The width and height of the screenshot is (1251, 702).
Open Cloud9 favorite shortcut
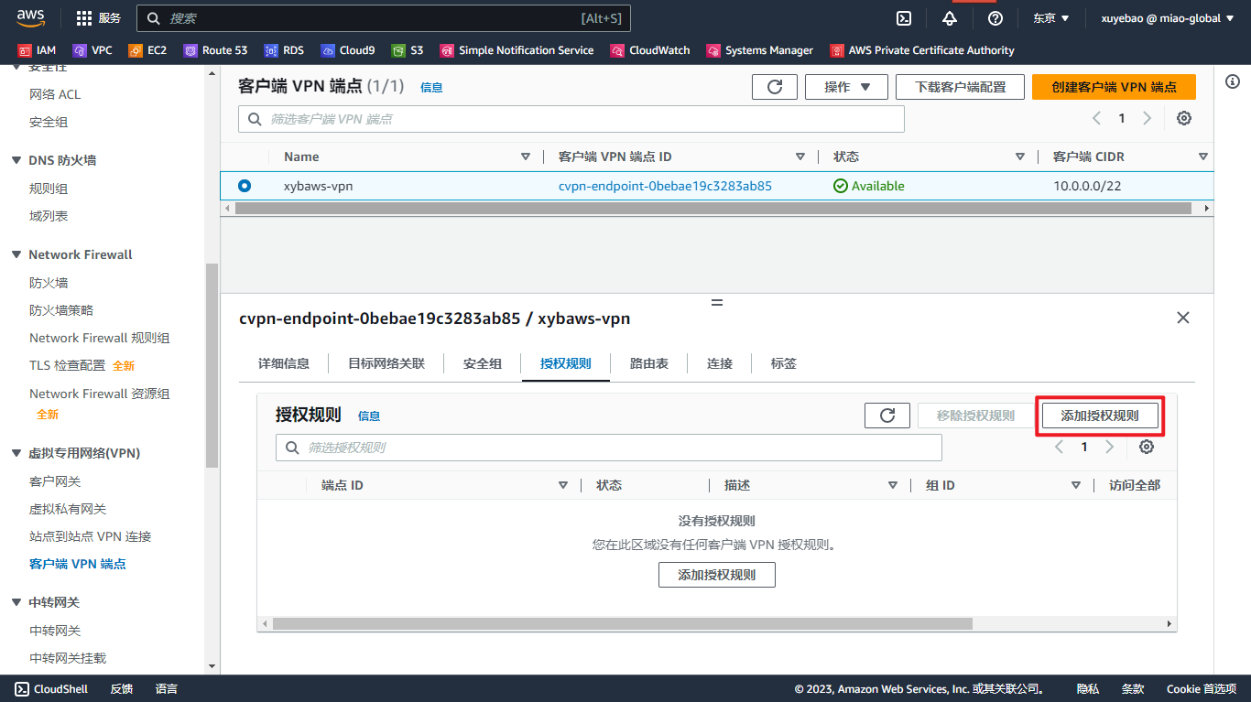(348, 50)
